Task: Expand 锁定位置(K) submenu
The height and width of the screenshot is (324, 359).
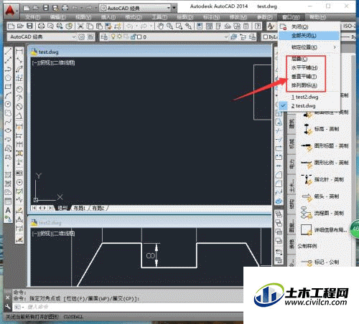Action: (309, 47)
